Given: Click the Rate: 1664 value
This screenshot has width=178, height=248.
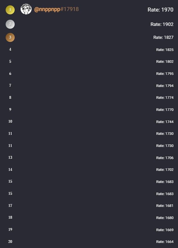Looking at the screenshot, I should 165,242.
